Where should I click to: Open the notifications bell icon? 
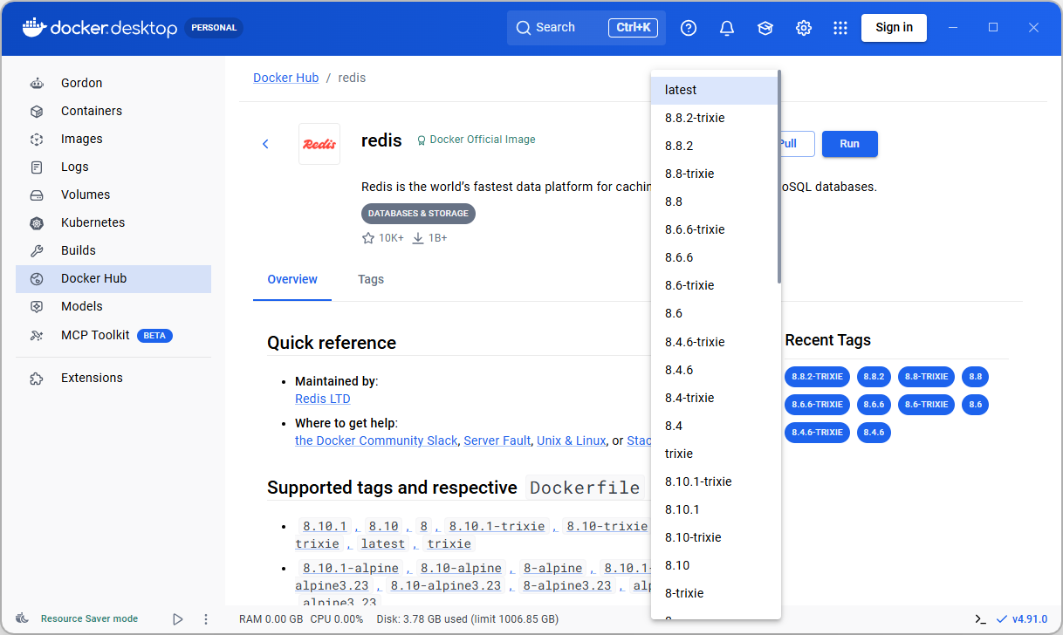(727, 28)
